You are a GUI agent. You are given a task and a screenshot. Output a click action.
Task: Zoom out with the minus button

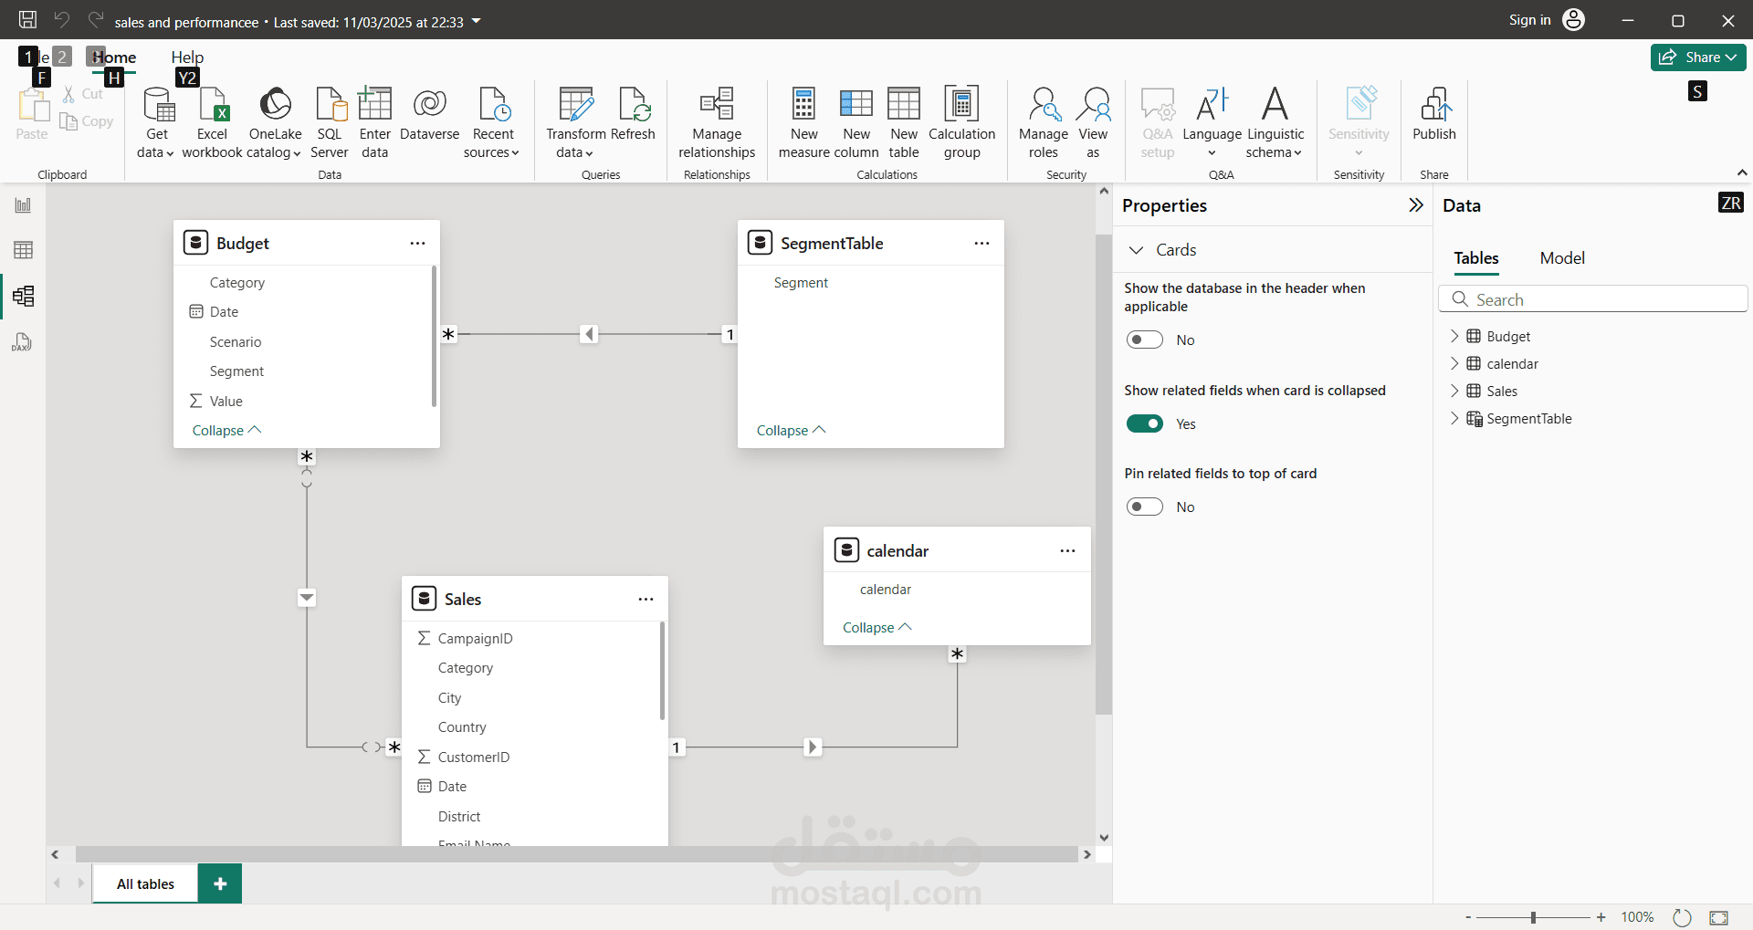click(x=1468, y=917)
